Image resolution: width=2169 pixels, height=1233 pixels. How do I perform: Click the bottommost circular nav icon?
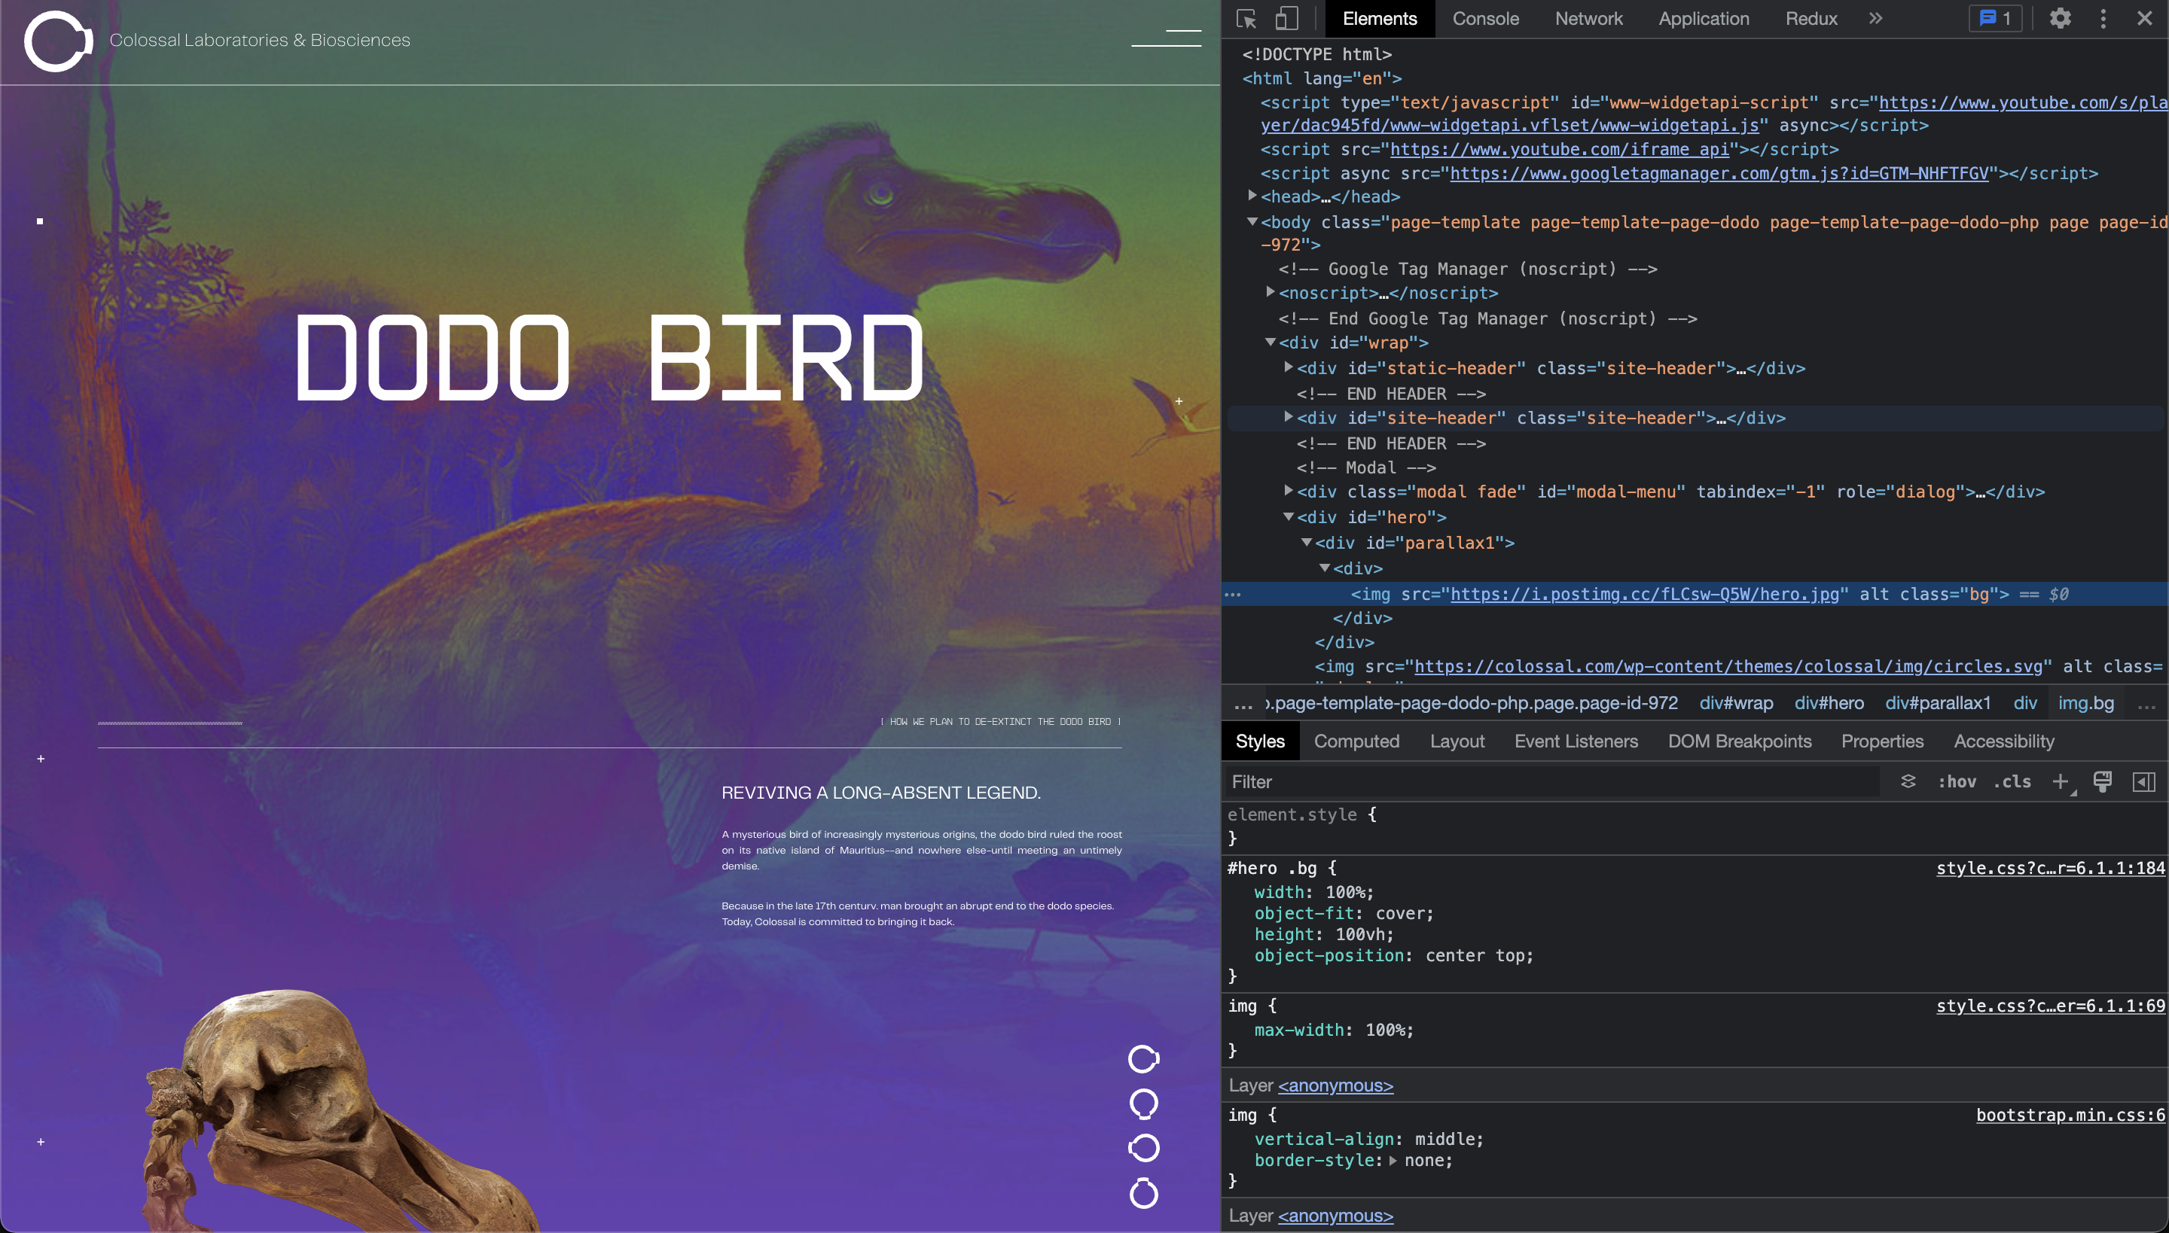coord(1144,1193)
